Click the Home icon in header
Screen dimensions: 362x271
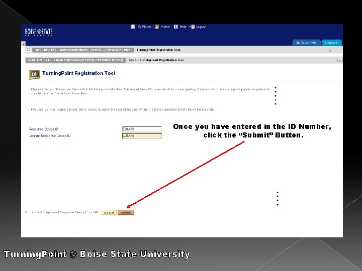point(157,27)
